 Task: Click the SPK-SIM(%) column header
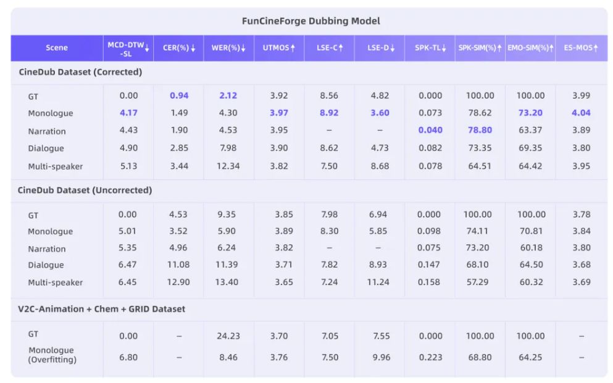pyautogui.click(x=477, y=48)
